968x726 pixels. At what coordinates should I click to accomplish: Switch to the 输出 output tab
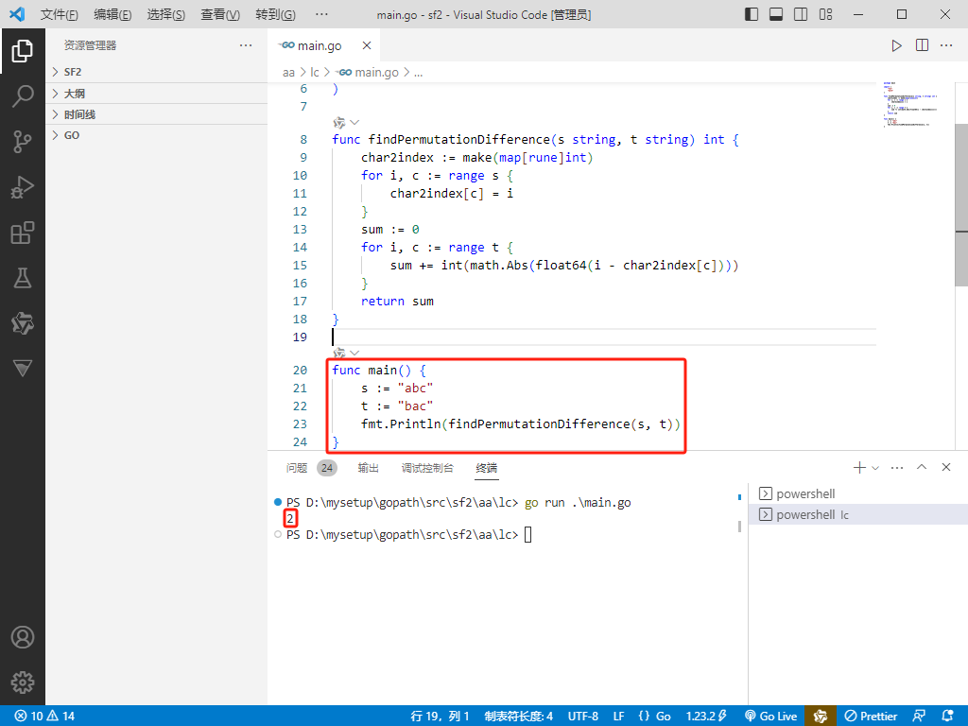point(368,468)
